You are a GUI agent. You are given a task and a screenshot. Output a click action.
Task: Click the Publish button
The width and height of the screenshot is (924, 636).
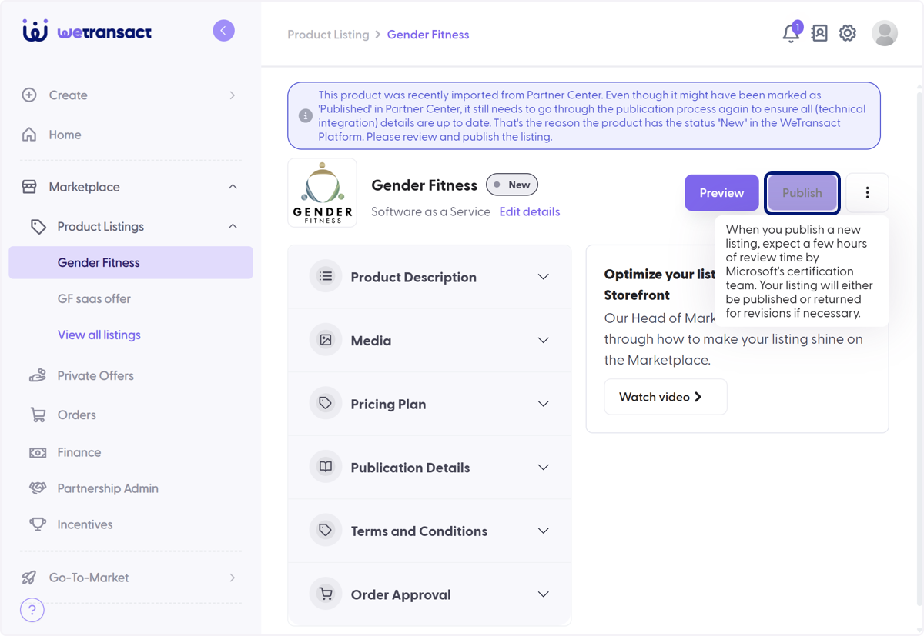(x=802, y=193)
